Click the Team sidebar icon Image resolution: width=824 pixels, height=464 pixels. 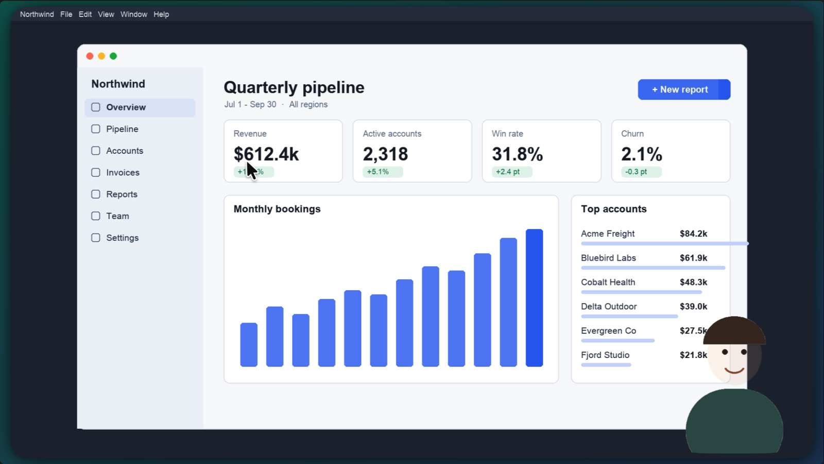pyautogui.click(x=96, y=216)
